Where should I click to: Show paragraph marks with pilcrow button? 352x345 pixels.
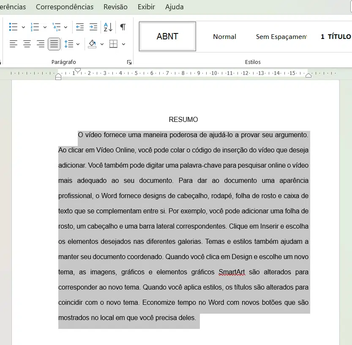(x=123, y=27)
